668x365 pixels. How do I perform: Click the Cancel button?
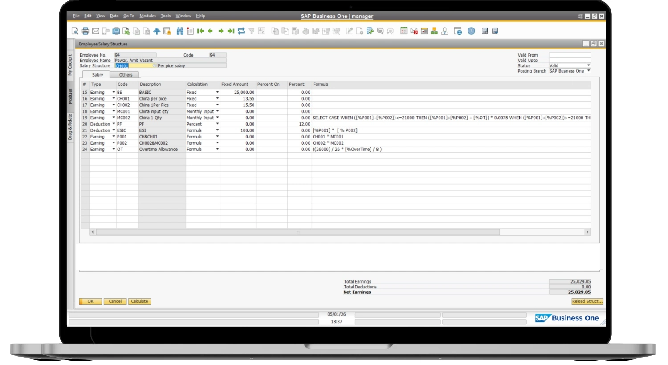click(115, 301)
